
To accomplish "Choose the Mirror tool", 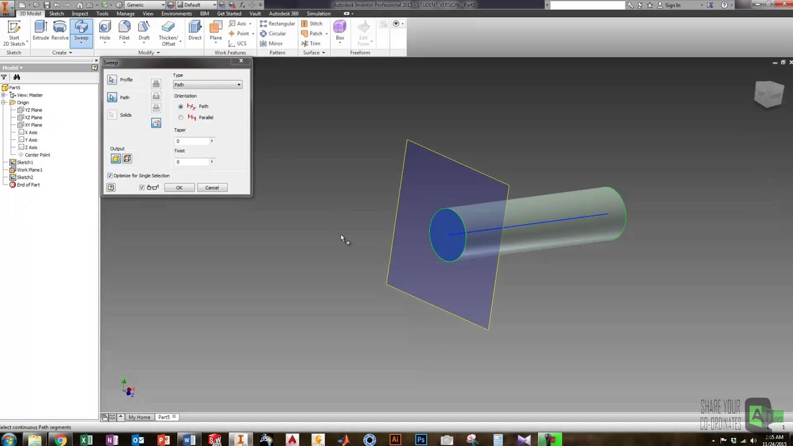I will (x=271, y=43).
